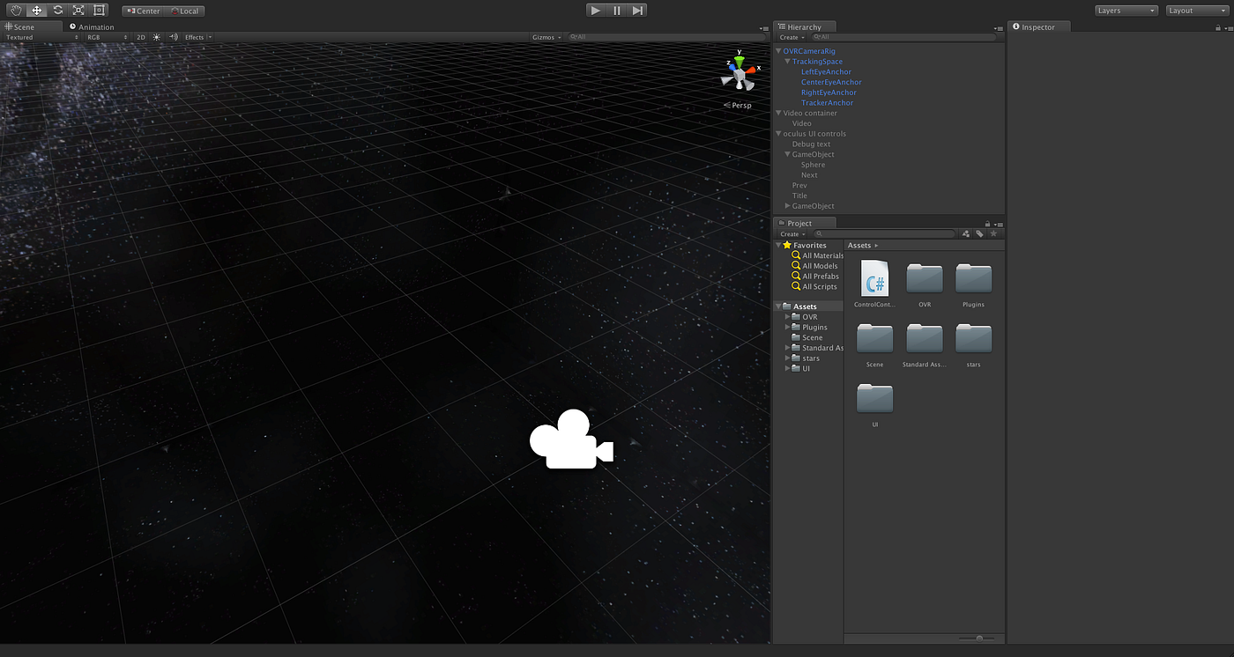Click the scene view search field
Screen dimensions: 1234x657
(665, 37)
